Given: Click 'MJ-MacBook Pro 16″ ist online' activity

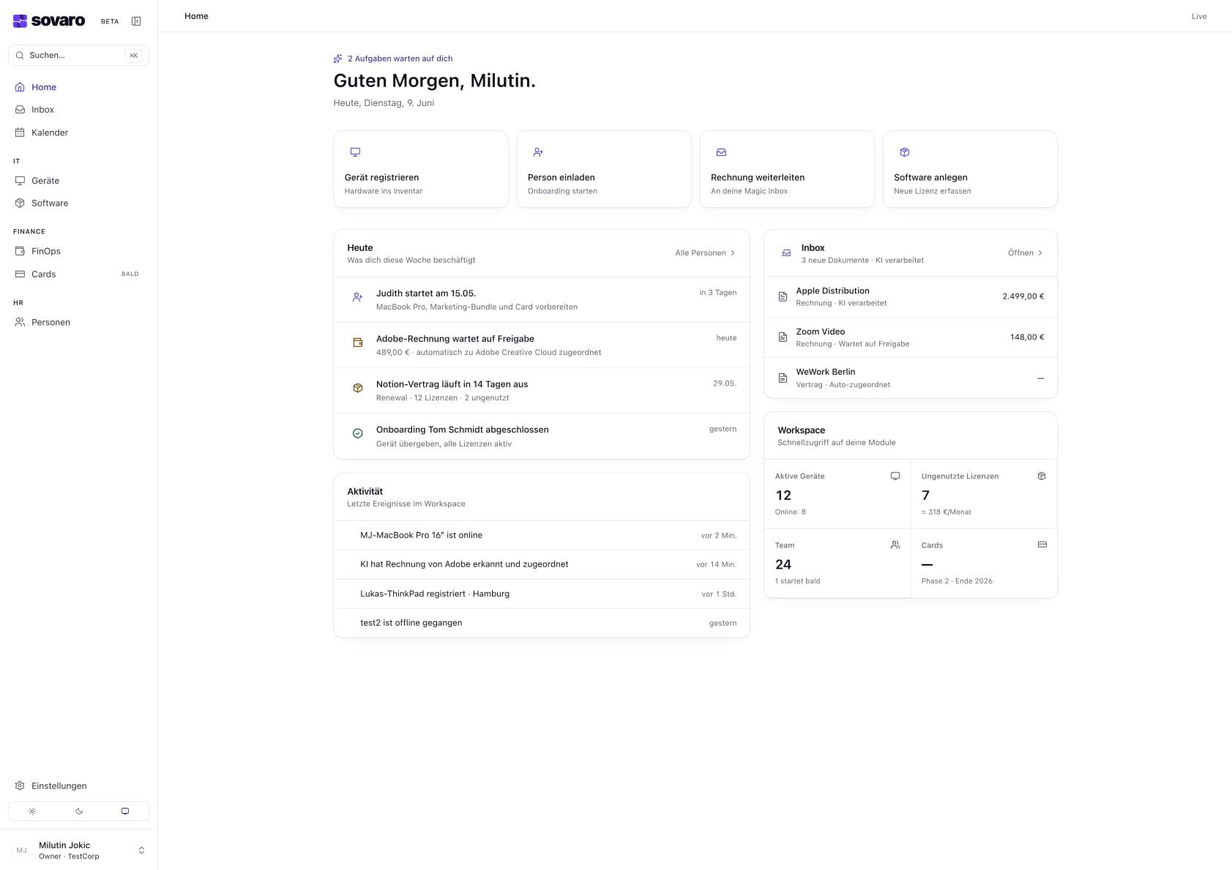Looking at the screenshot, I should click(x=542, y=536).
